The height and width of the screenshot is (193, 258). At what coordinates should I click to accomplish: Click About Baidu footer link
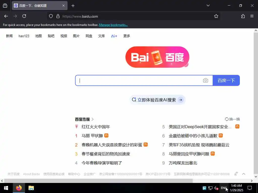(31, 174)
